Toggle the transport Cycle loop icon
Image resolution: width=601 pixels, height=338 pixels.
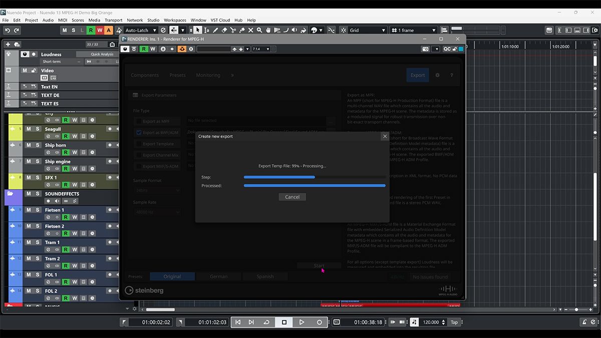(x=266, y=322)
